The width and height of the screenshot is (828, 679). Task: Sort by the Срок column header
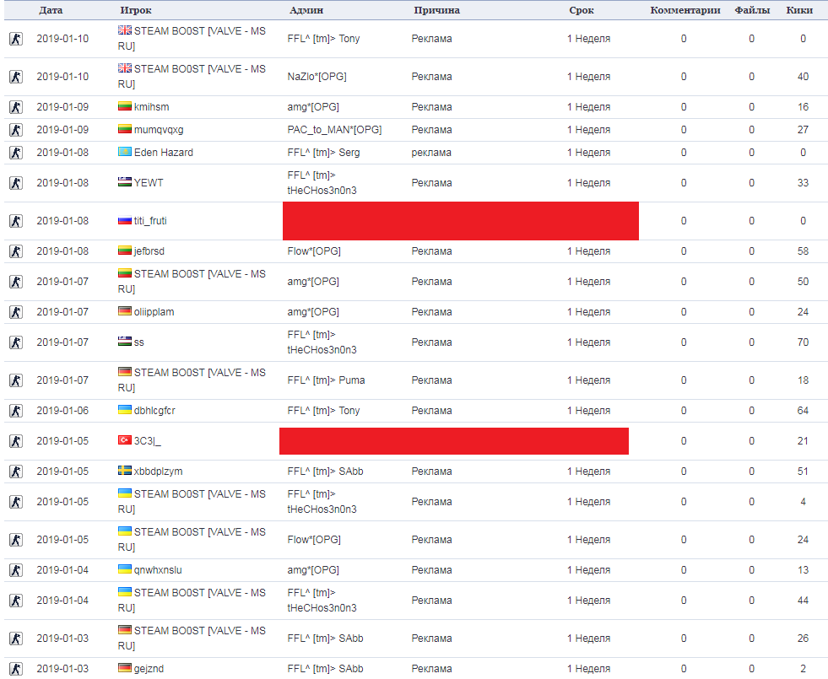(x=582, y=10)
